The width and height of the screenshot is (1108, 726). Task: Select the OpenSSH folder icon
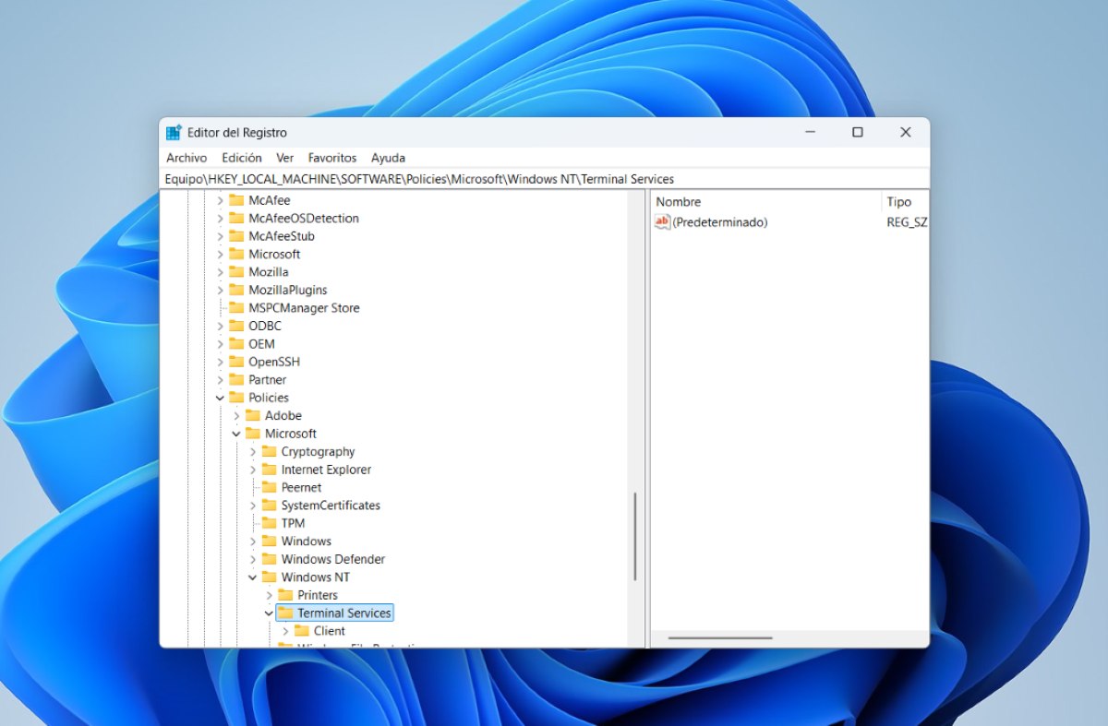(x=236, y=362)
